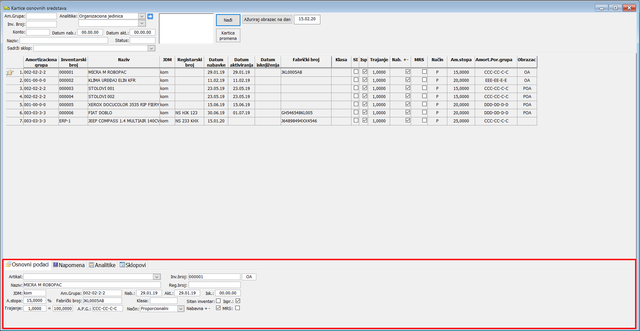
Task: Click the Naziv search input field
Action: tap(64, 41)
